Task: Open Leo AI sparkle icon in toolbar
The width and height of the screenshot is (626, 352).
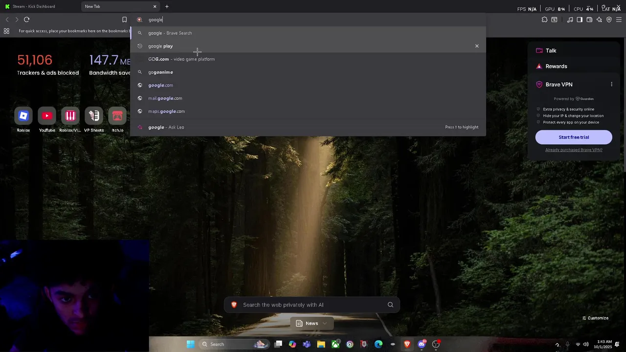Action: click(599, 20)
